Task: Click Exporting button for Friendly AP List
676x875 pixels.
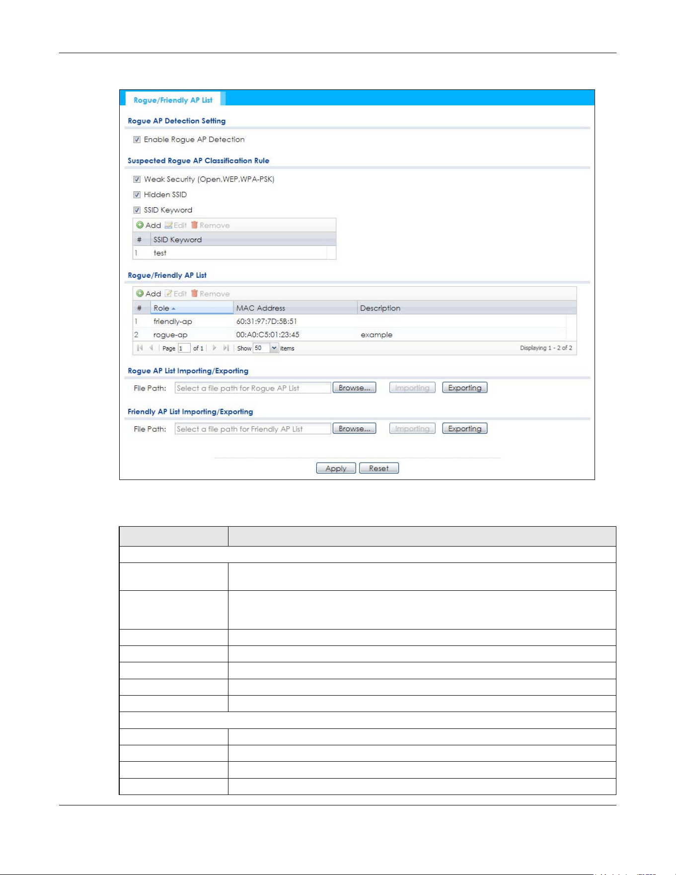Action: coord(464,428)
